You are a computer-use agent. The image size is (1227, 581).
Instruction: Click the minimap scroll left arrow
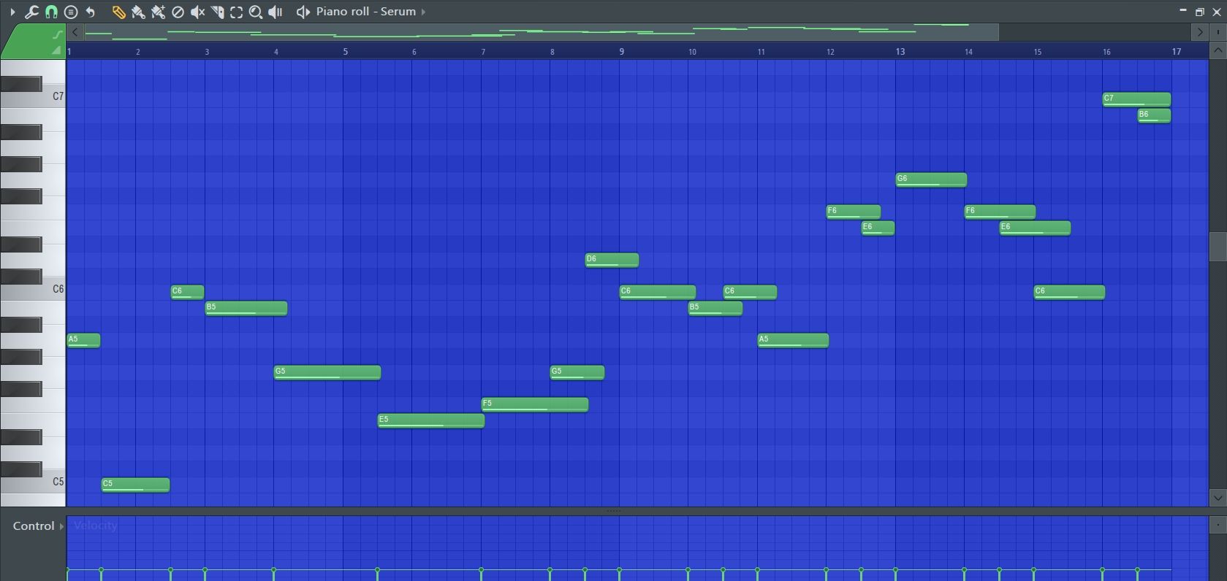[x=74, y=32]
